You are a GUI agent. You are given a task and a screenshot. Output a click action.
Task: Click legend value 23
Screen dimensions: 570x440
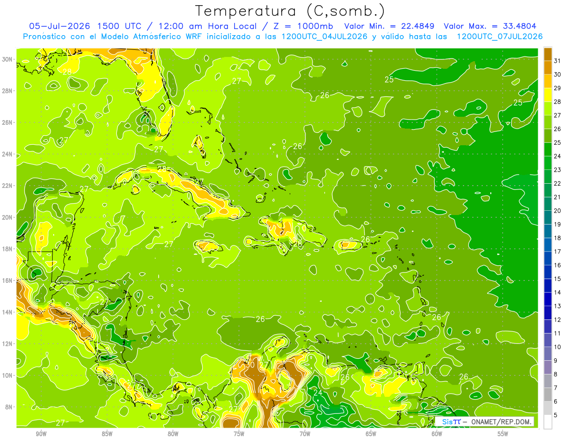(558, 169)
